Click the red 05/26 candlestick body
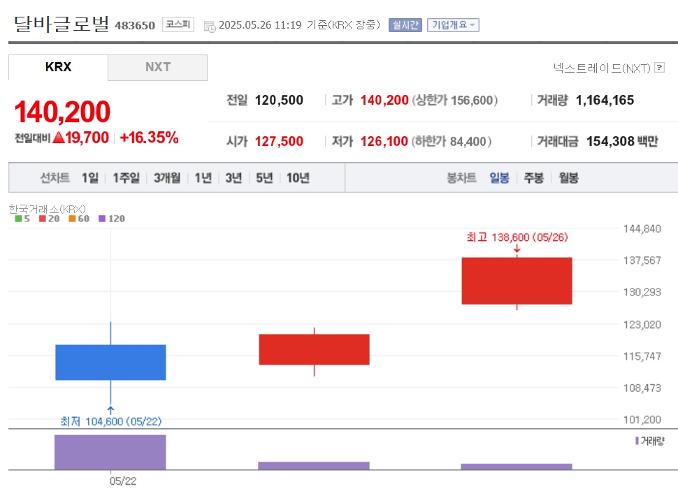Screen dimensions: 678x498 [x=517, y=281]
